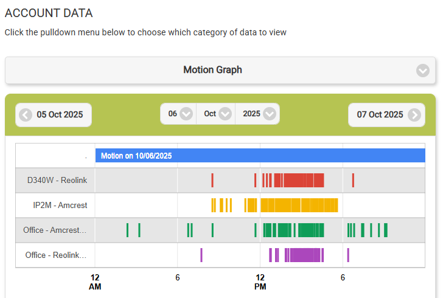The image size is (443, 298).
Task: Click the left arrow for 05 Oct 2025
Action: (x=26, y=115)
